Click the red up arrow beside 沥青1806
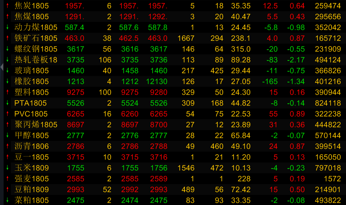This screenshot has width=346, height=205. tap(8, 146)
